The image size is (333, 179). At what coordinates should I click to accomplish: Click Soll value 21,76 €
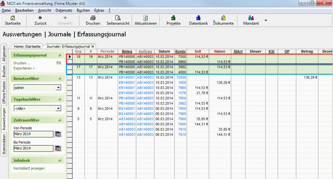click(x=202, y=93)
